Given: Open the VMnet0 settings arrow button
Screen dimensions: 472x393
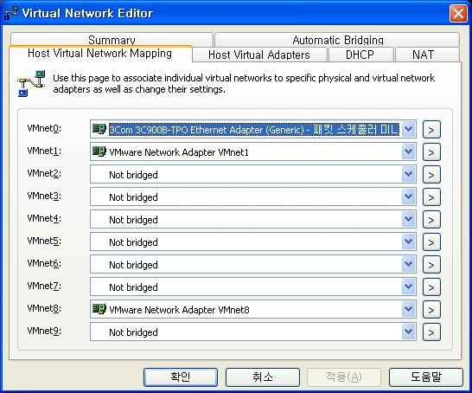Looking at the screenshot, I should pos(431,130).
